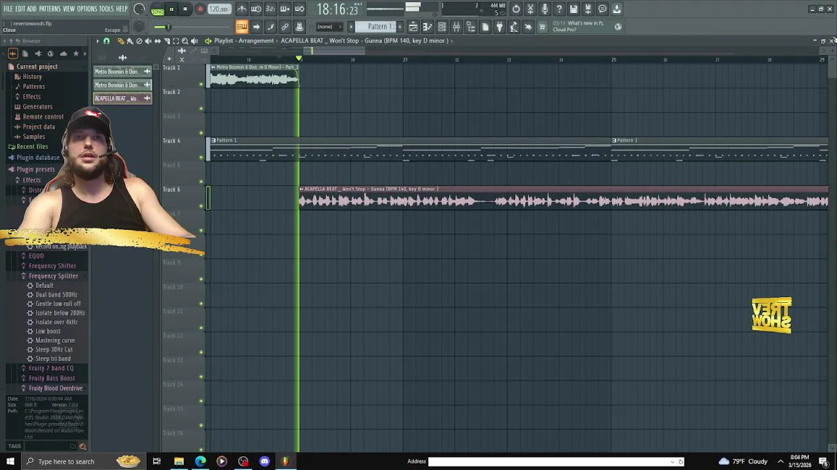This screenshot has width=837, height=470.
Task: Save project with floppy disk icon
Action: coord(573,9)
